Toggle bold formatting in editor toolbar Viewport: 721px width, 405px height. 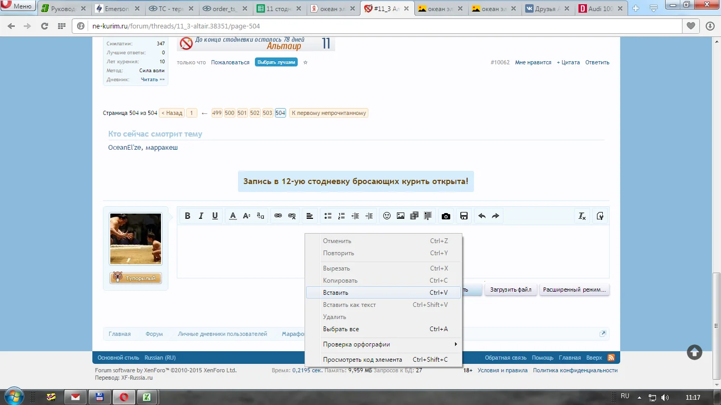click(x=187, y=216)
